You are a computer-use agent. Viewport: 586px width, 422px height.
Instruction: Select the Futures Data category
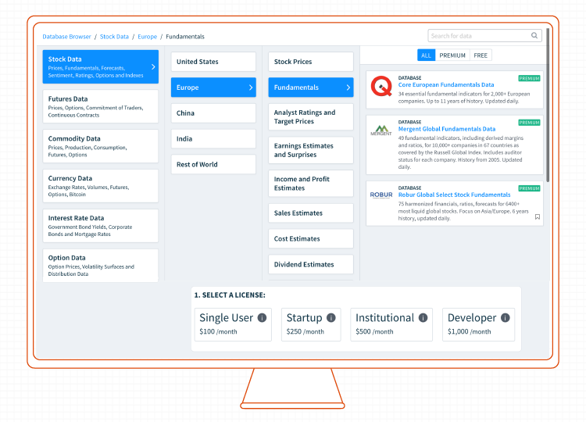point(101,106)
